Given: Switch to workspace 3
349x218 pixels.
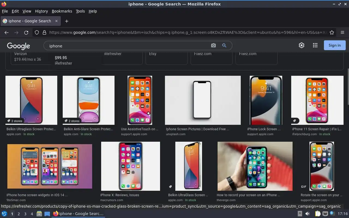Looking at the screenshot, I should click(x=25, y=214).
